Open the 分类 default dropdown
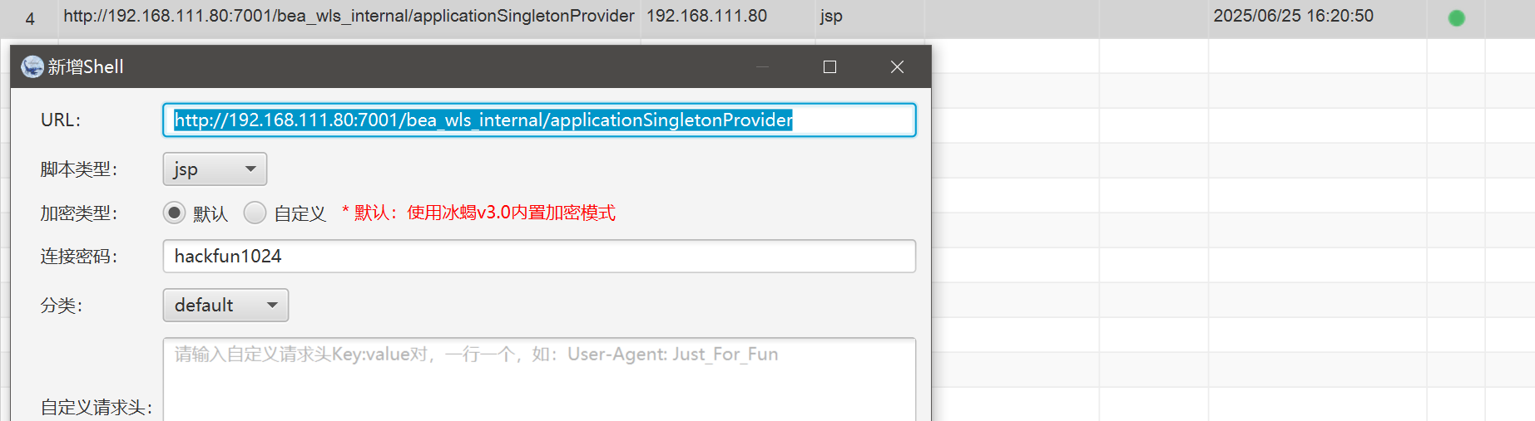The image size is (1535, 421). pyautogui.click(x=225, y=305)
